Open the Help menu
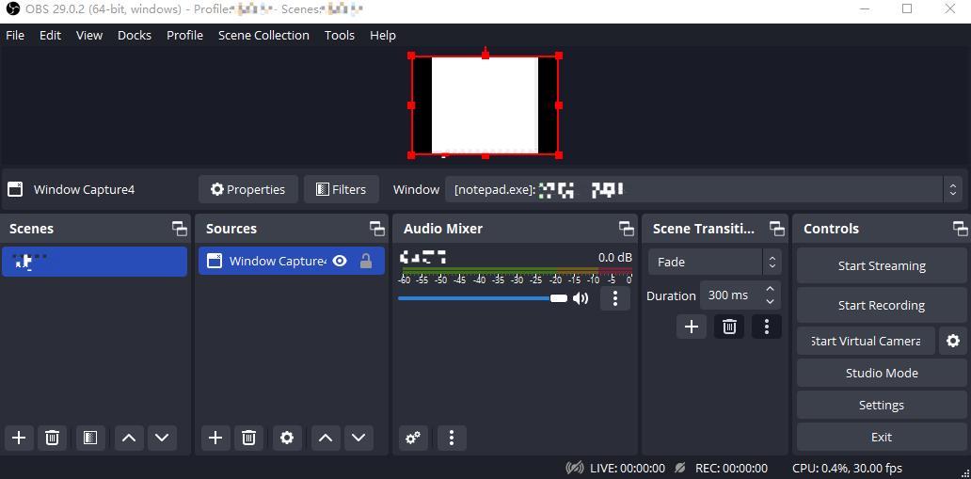Screen dimensions: 971x479 pyautogui.click(x=383, y=36)
